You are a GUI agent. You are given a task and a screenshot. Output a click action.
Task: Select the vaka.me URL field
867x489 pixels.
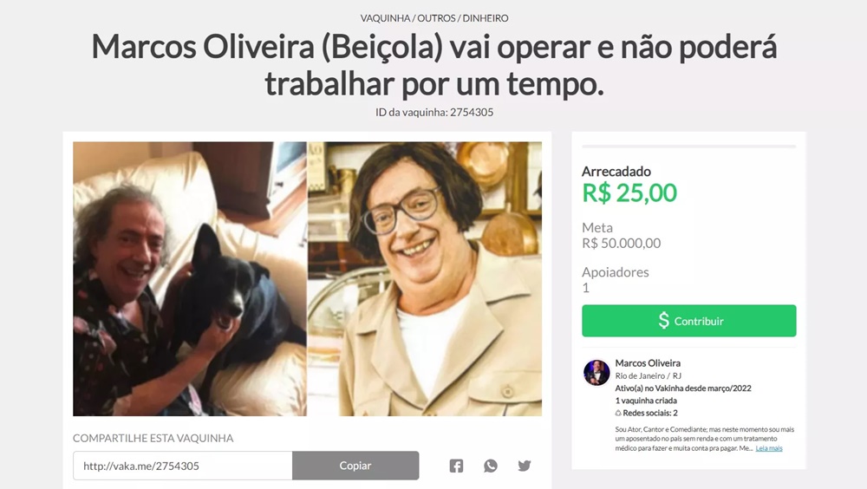click(182, 466)
